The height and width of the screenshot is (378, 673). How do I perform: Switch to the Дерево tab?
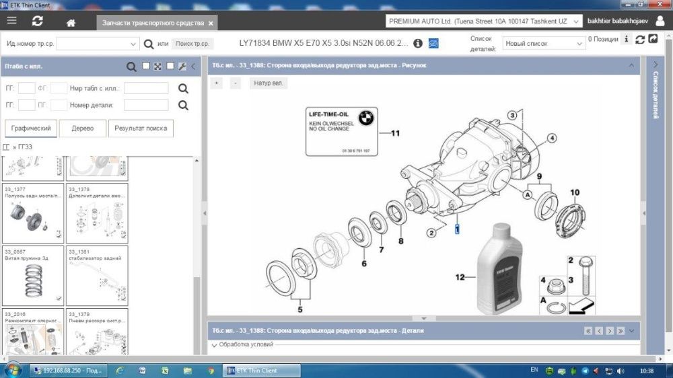tap(82, 128)
